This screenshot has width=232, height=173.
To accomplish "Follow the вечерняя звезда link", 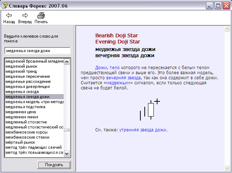I will (123, 78).
